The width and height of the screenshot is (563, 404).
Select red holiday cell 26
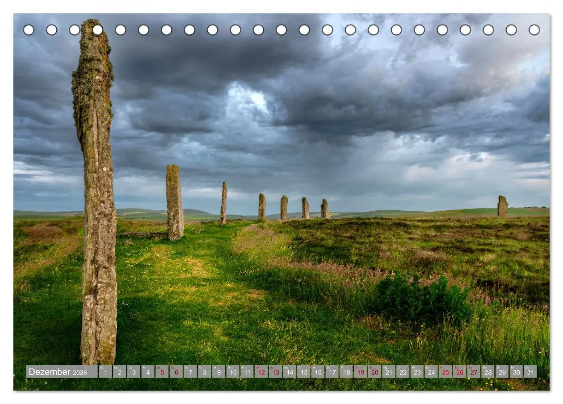pyautogui.click(x=459, y=372)
